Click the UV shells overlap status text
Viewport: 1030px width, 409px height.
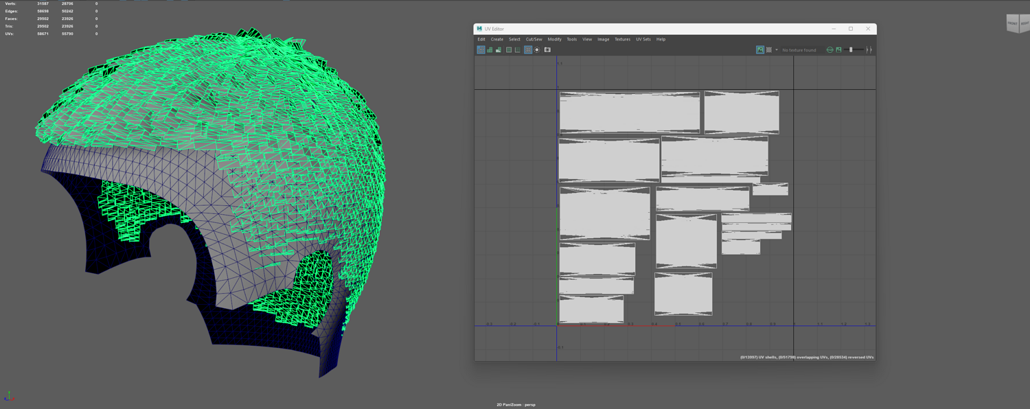806,357
